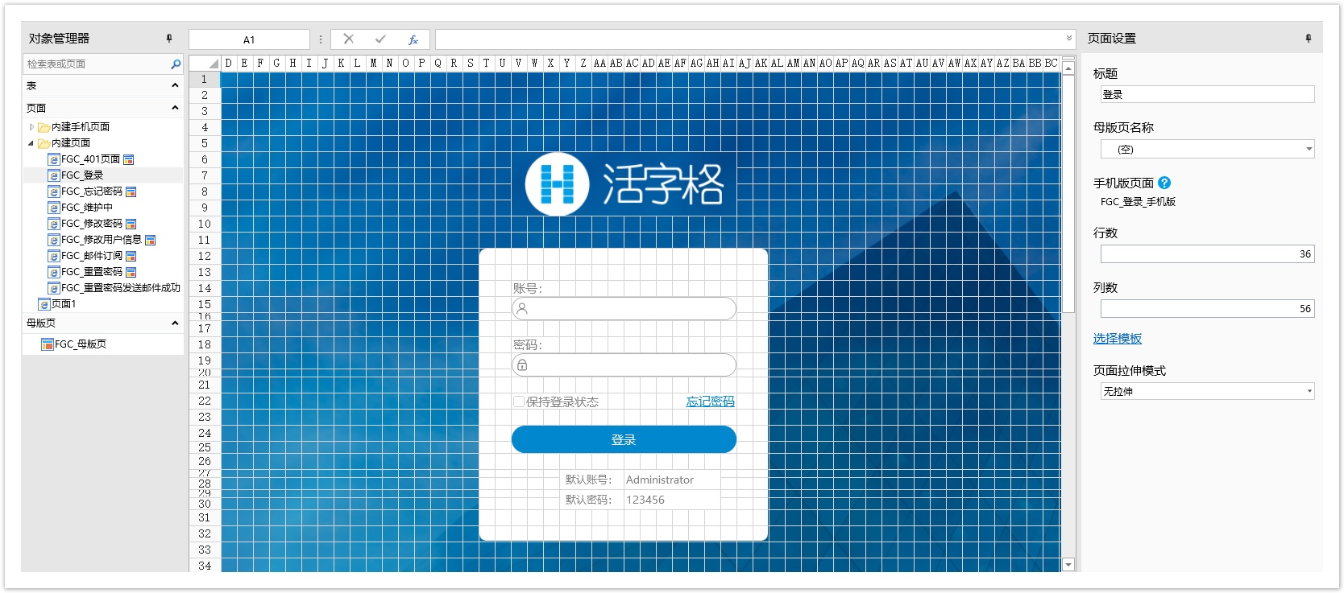Click the 123456 default password cell
Viewport: 1344px width, 593px height.
click(672, 500)
